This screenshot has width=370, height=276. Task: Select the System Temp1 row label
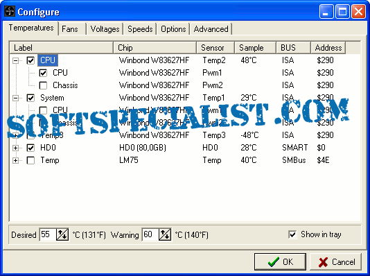pos(52,98)
